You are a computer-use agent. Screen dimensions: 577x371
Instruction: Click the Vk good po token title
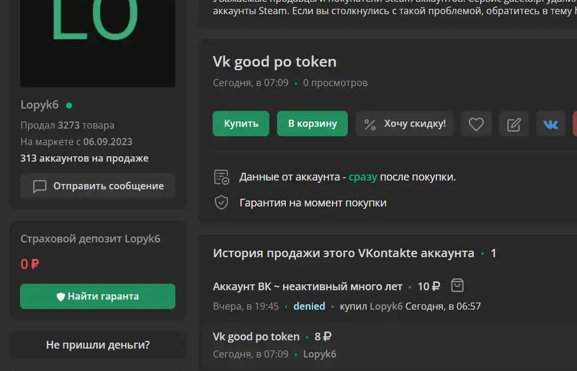(275, 62)
